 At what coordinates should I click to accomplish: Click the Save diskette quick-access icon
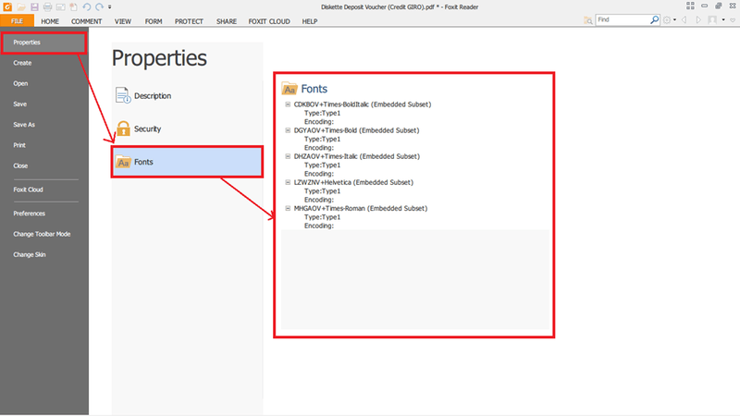coord(34,7)
